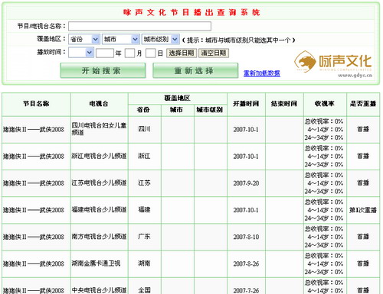
Task: Select 浙江电视台少儿频道 cell
Action: point(99,156)
